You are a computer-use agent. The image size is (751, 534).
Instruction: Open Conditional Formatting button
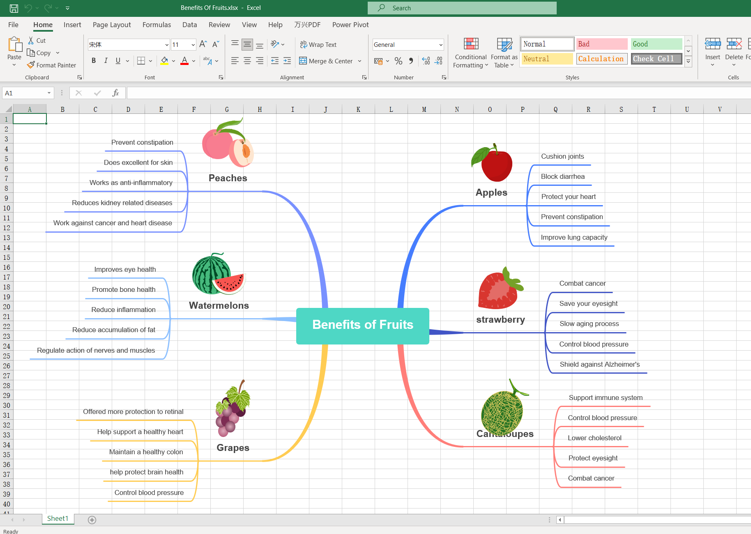tap(471, 53)
